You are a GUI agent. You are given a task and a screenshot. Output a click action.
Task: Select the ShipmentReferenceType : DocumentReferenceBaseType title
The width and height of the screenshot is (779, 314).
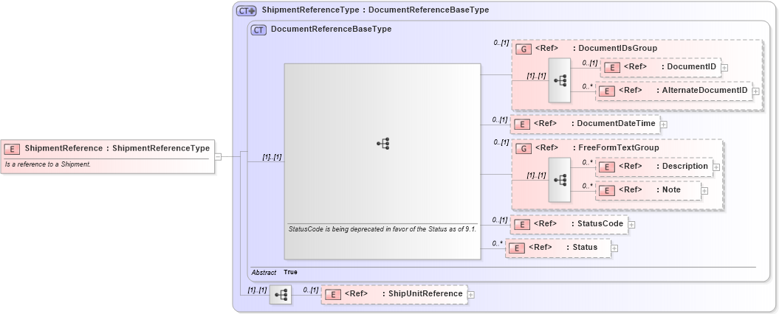click(375, 10)
